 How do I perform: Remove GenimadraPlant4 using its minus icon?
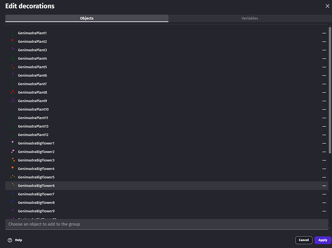pyautogui.click(x=324, y=59)
